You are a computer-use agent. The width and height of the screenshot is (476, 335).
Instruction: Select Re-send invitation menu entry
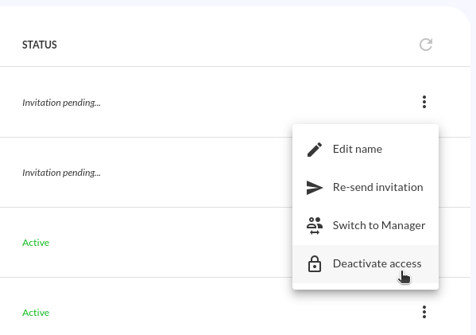366,188
